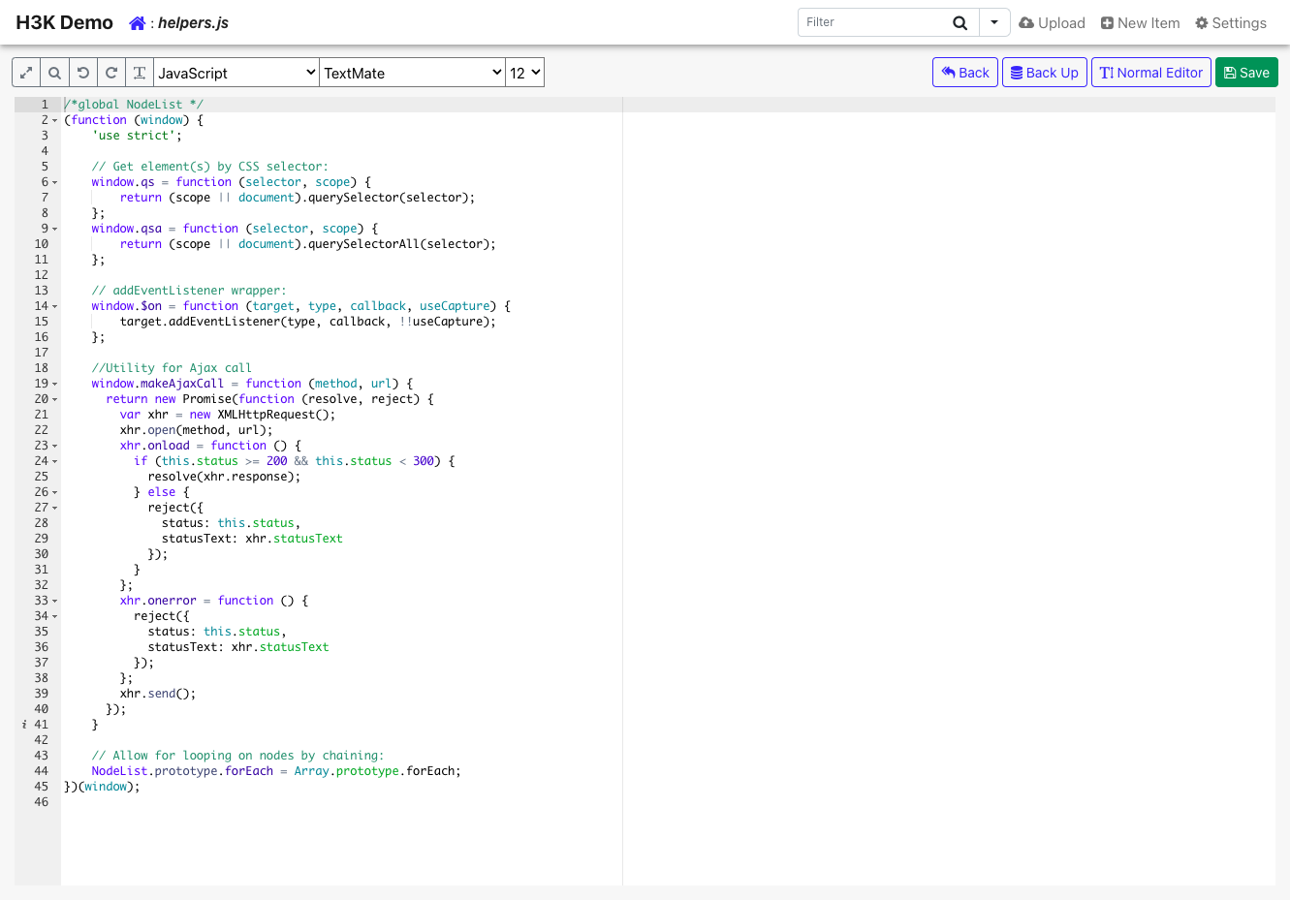1290x900 pixels.
Task: Open the editor search magnifier tool
Action: coord(54,73)
